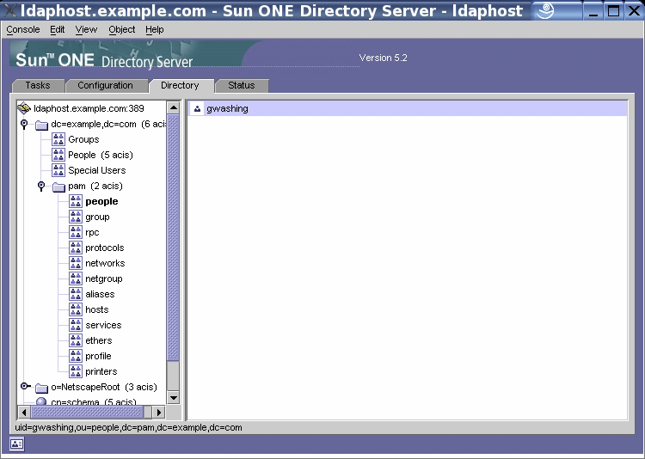Click the tree scroll down arrow

(x=174, y=398)
